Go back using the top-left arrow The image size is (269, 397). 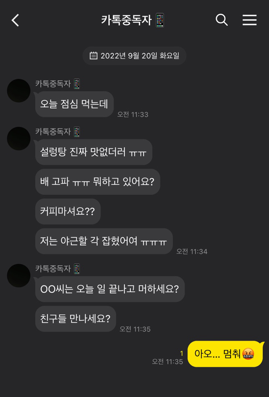(x=15, y=20)
